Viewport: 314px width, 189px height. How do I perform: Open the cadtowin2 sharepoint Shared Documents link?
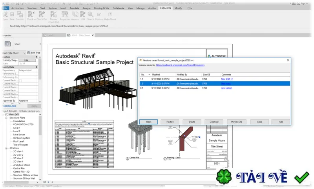(x=180, y=65)
